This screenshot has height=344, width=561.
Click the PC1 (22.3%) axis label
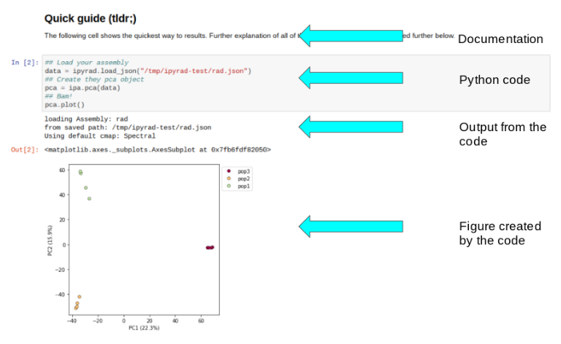coord(144,328)
